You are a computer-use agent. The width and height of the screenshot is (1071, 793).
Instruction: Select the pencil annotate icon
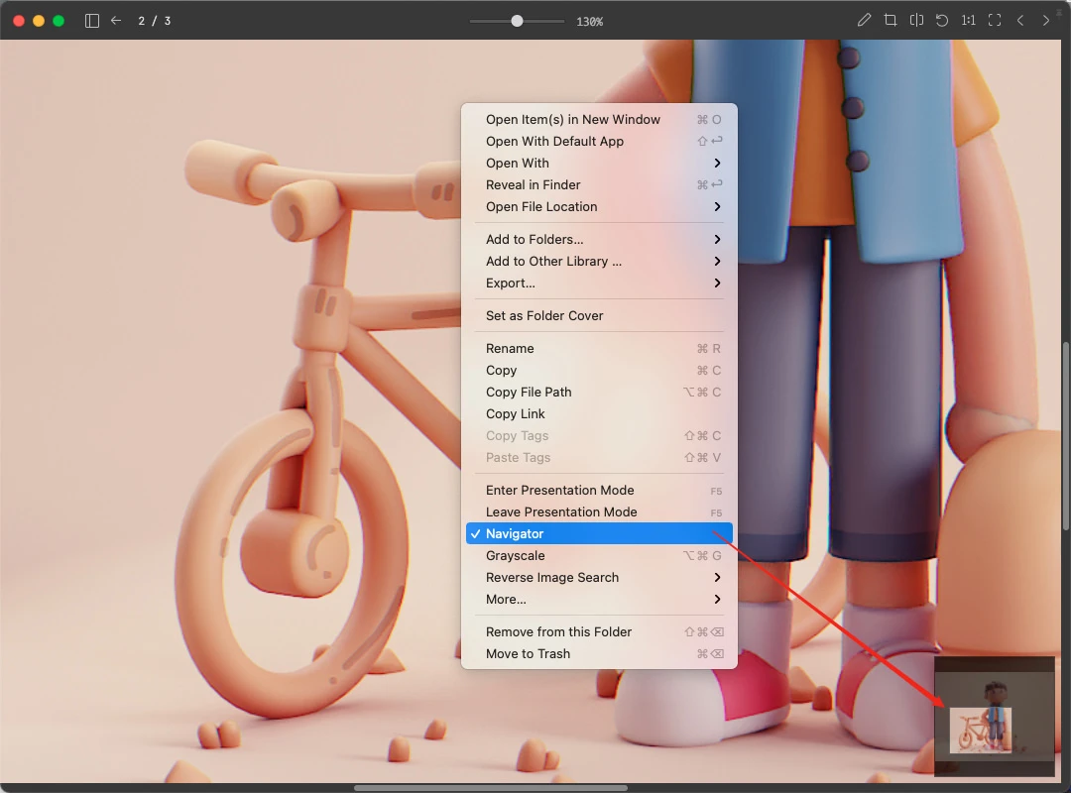coord(864,21)
